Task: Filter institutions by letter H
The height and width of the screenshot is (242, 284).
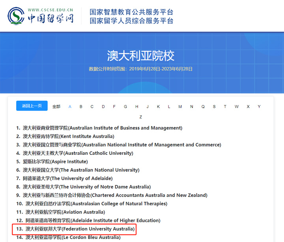Action: pos(137,107)
